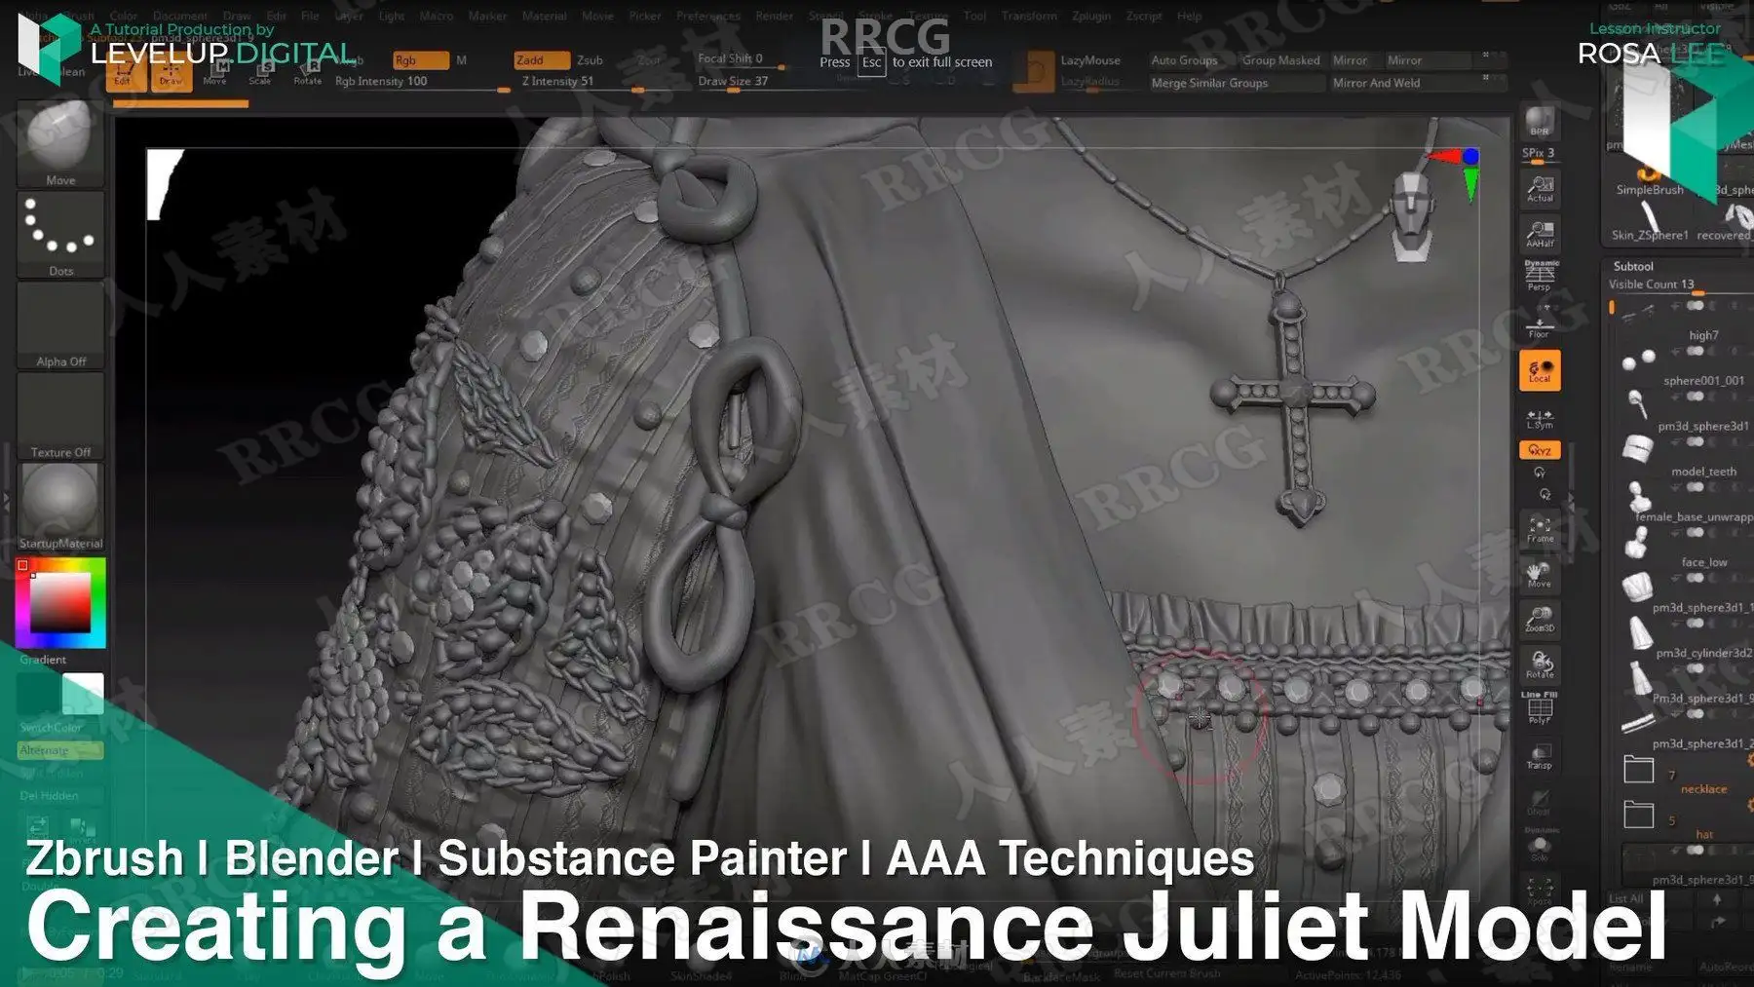The width and height of the screenshot is (1754, 987).
Task: Open the Dots stroke selector
Action: (x=60, y=234)
